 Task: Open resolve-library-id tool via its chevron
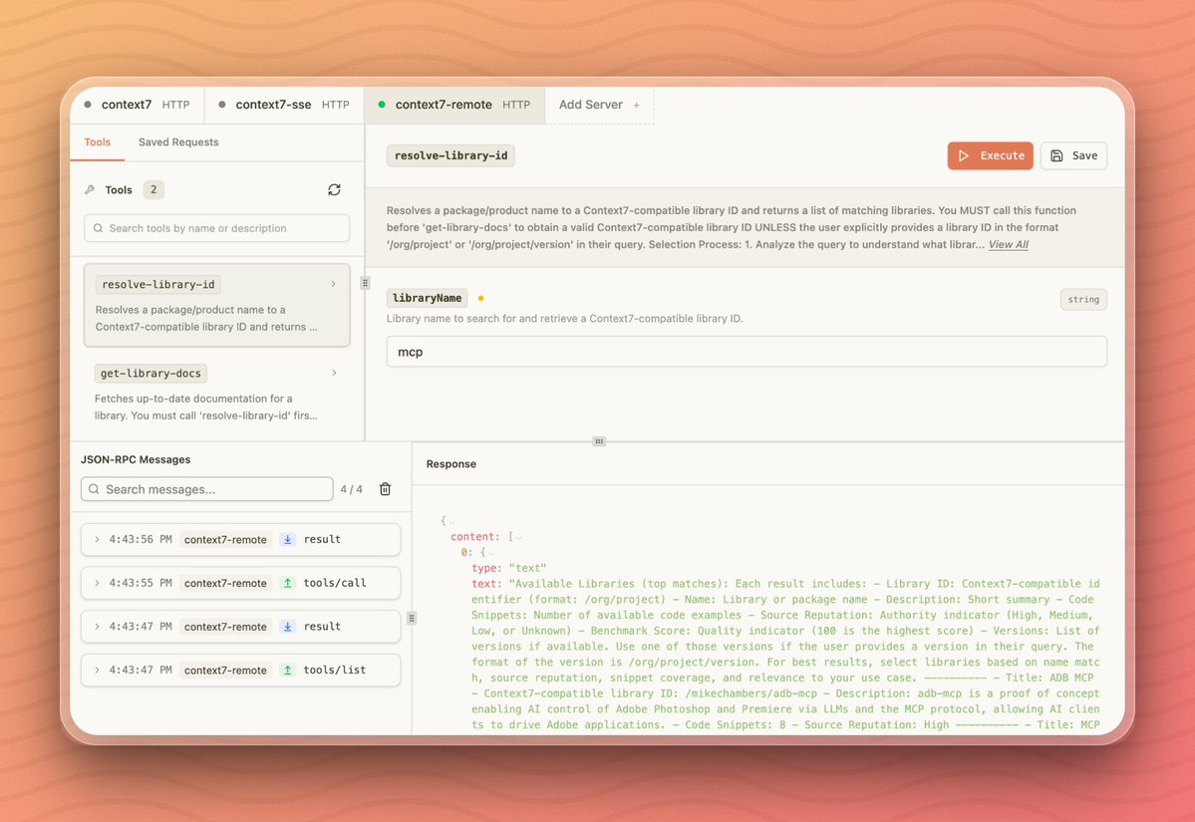333,283
